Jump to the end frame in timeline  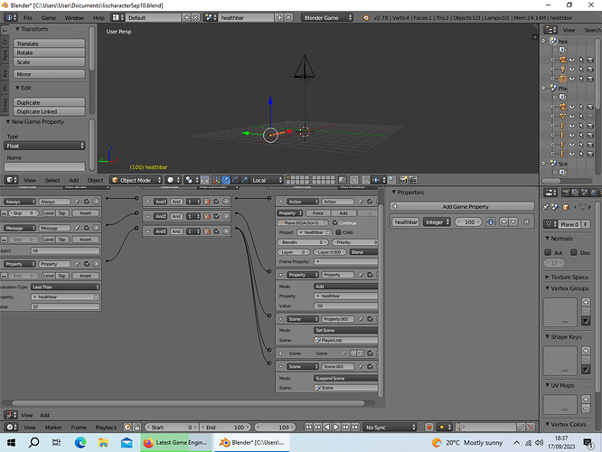[355, 427]
